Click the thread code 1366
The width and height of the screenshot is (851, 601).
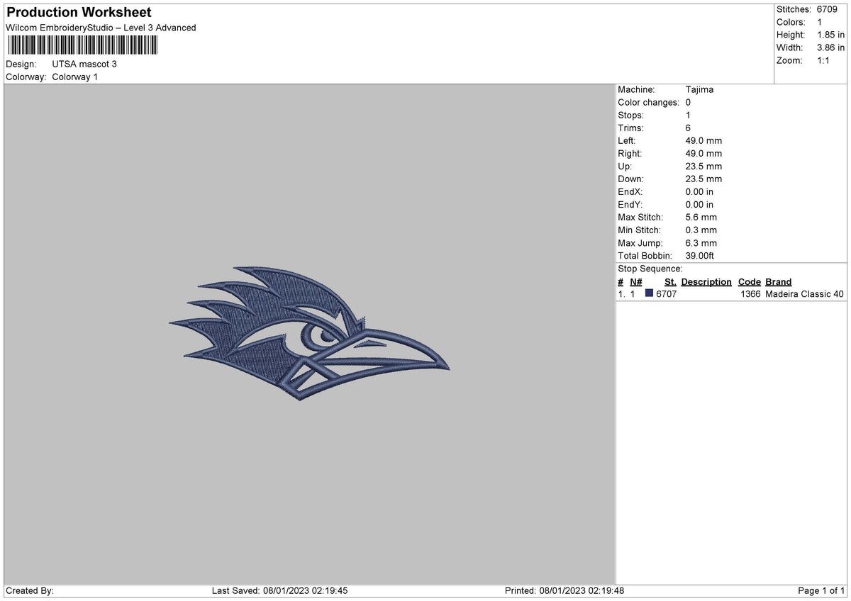tap(751, 294)
